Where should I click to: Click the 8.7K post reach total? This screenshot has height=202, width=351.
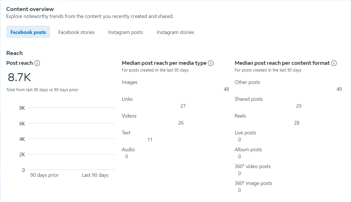pyautogui.click(x=19, y=77)
